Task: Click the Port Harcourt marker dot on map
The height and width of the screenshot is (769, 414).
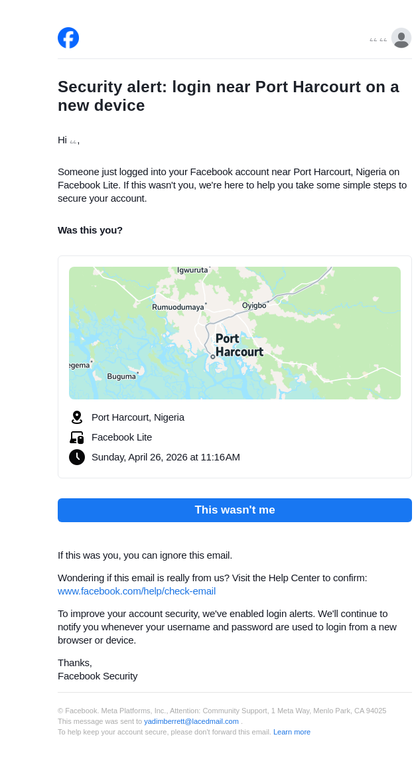Action: tap(213, 357)
